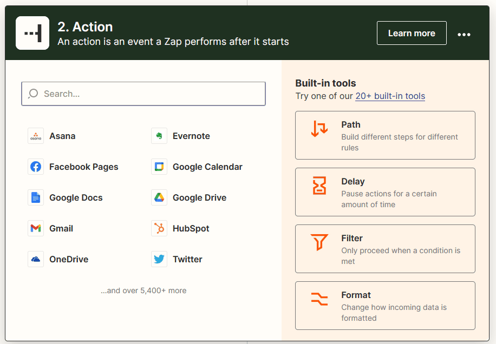The width and height of the screenshot is (496, 344).
Task: Click the Google Drive triangle icon
Action: (159, 198)
